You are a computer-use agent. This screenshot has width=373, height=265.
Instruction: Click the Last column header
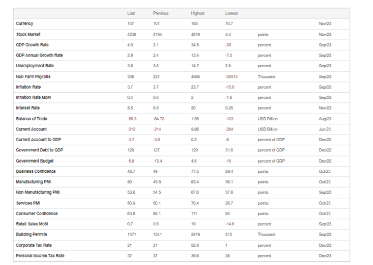click(131, 13)
